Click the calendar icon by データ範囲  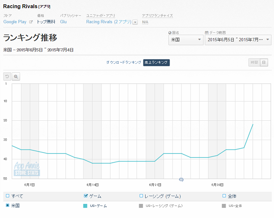point(206,33)
